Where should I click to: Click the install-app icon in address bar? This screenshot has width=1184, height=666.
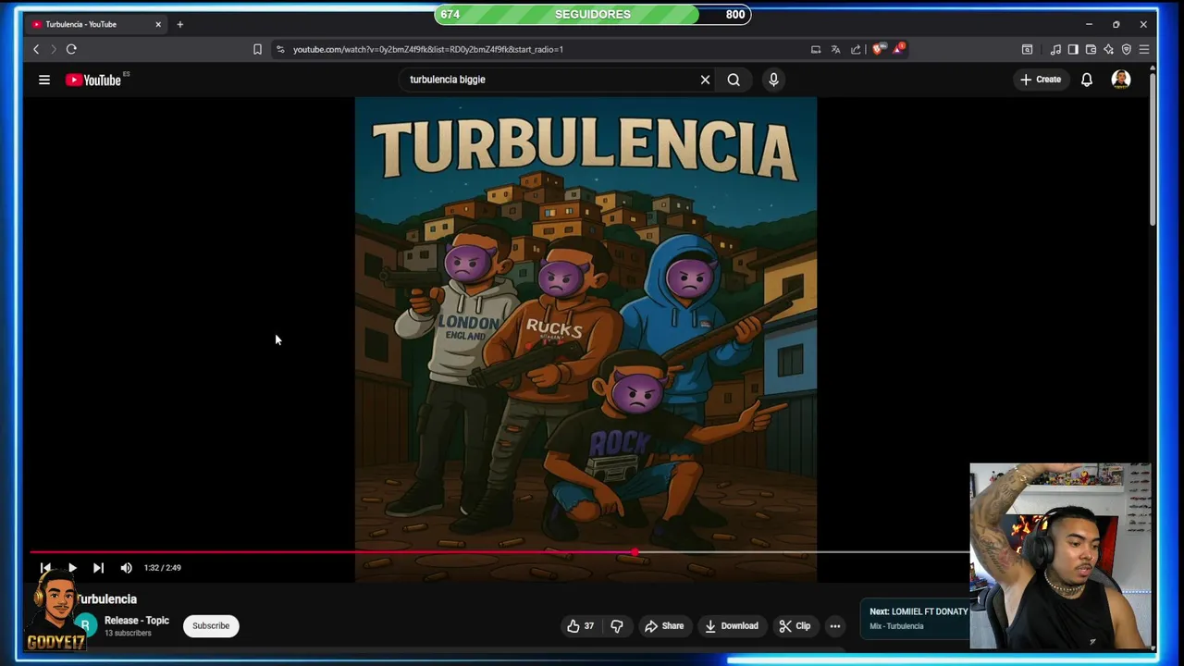point(816,49)
